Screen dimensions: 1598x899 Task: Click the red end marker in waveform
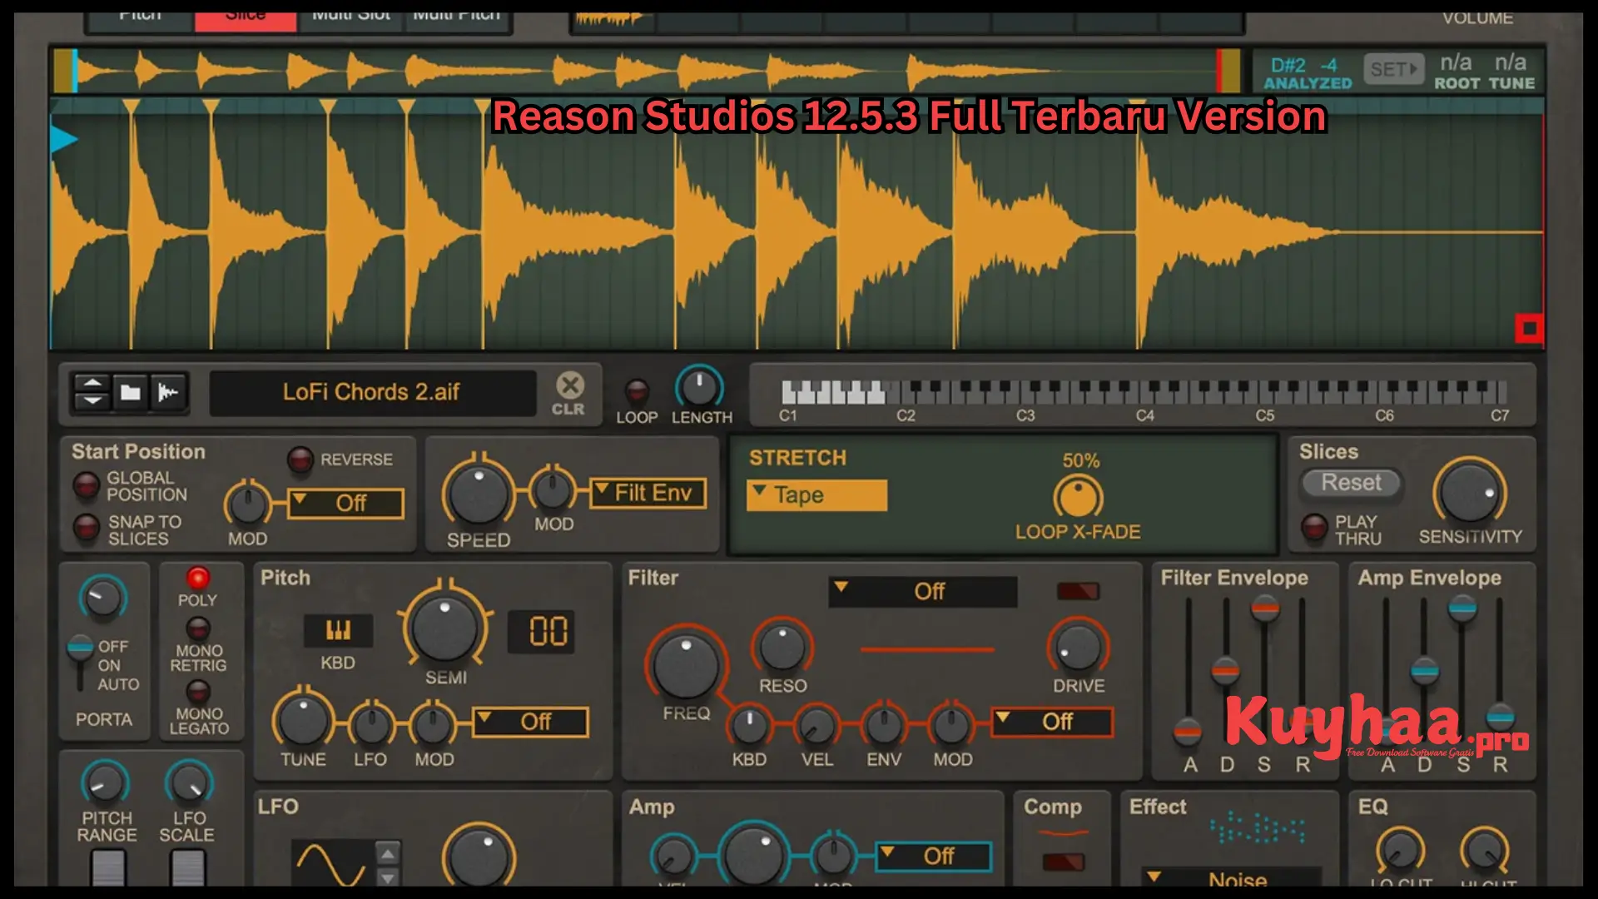1529,329
